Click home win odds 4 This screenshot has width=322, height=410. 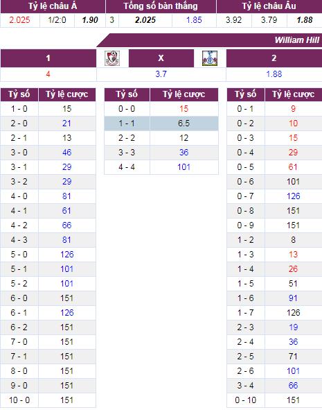(x=48, y=74)
